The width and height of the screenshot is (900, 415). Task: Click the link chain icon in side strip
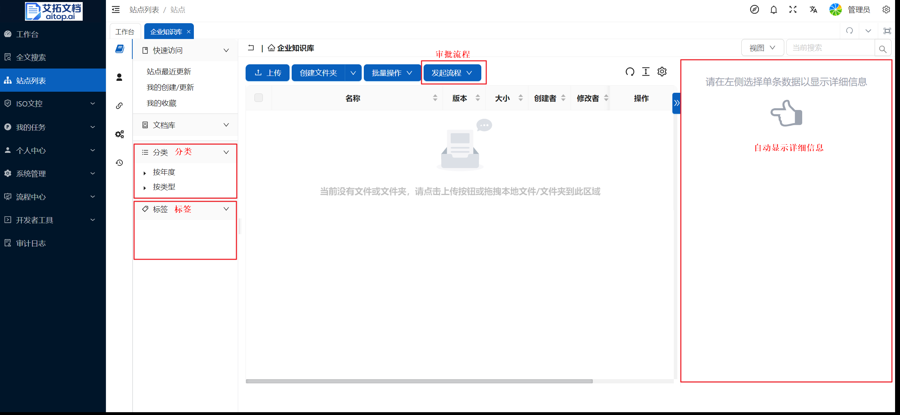119,106
